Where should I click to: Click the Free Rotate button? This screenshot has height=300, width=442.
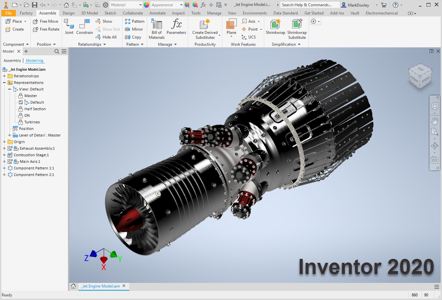[46, 29]
